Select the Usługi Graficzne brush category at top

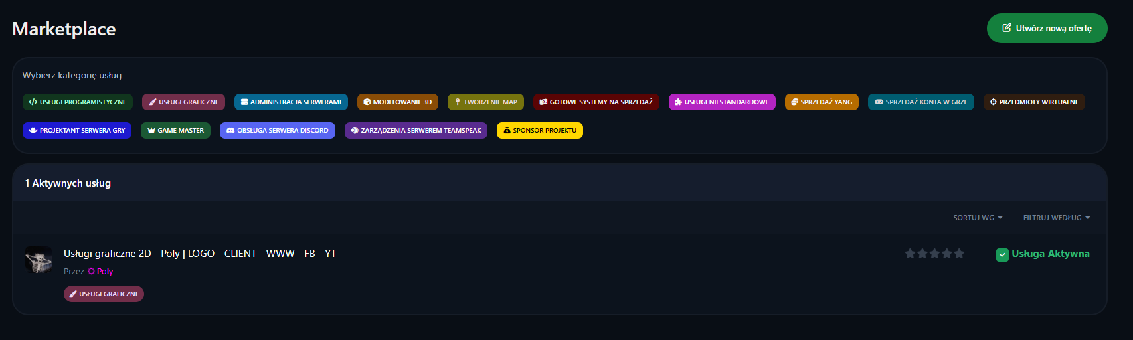(x=183, y=102)
